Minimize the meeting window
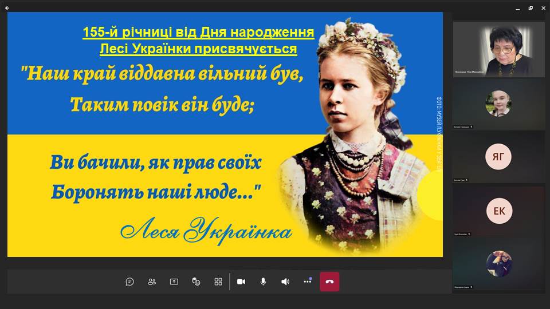The image size is (550, 309). tap(516, 8)
